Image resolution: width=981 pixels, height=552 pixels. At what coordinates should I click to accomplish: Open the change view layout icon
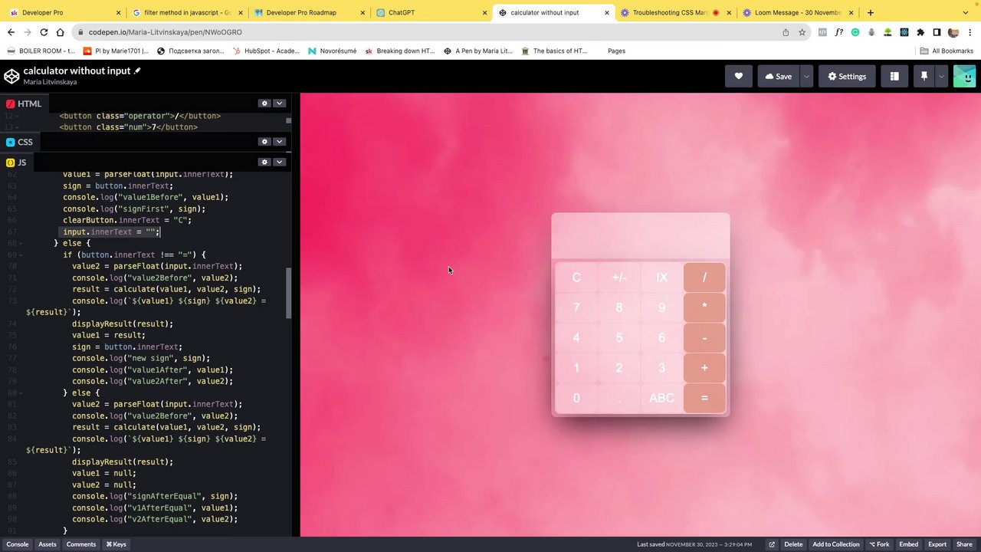(x=894, y=77)
